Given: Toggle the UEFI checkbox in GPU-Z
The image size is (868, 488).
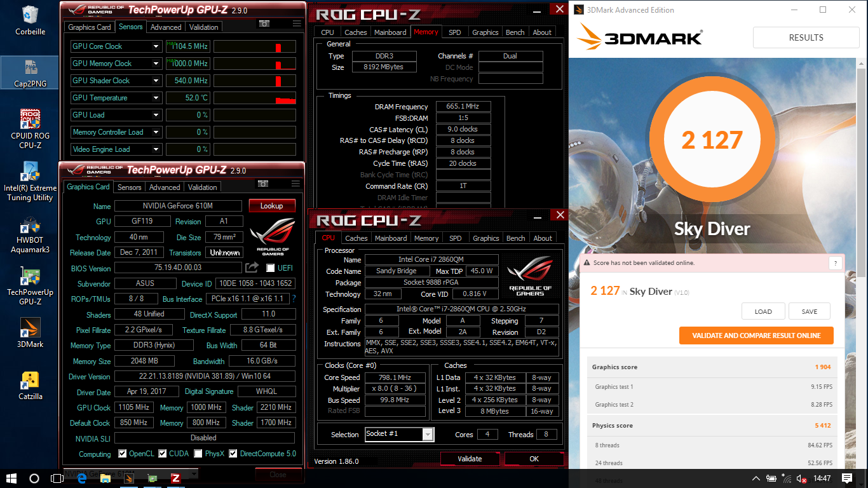Looking at the screenshot, I should [271, 268].
